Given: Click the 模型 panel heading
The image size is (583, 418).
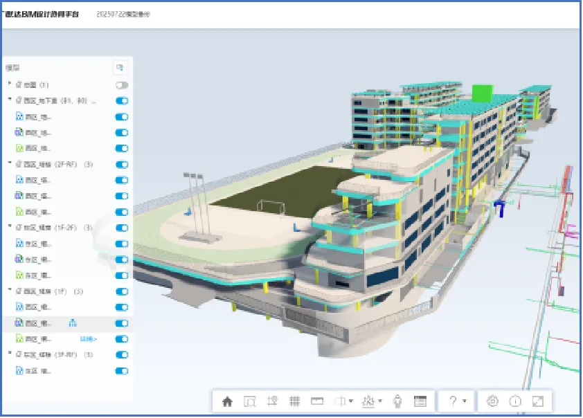Looking at the screenshot, I should pyautogui.click(x=12, y=68).
